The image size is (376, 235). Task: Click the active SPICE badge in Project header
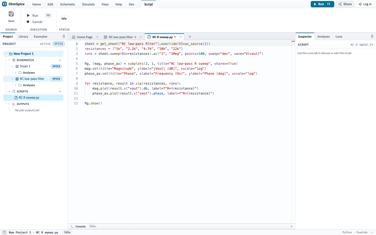59,44
